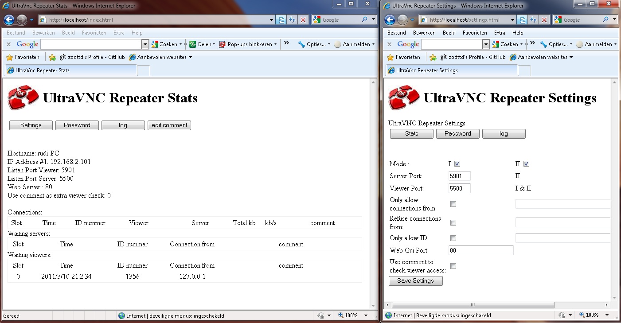Open Extra menu in Settings window
This screenshot has width=621, height=323.
500,33
